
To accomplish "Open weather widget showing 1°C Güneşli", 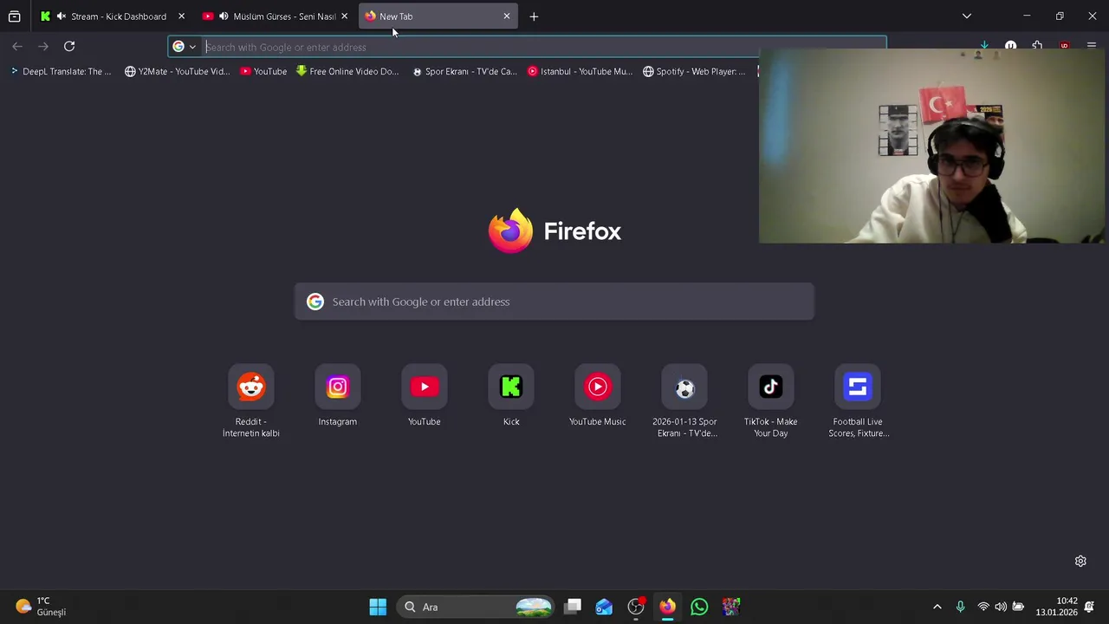I will click(x=42, y=607).
